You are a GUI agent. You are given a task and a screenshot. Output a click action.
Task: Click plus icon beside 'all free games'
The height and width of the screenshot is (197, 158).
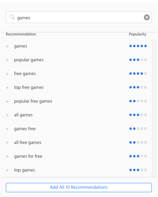(7, 143)
